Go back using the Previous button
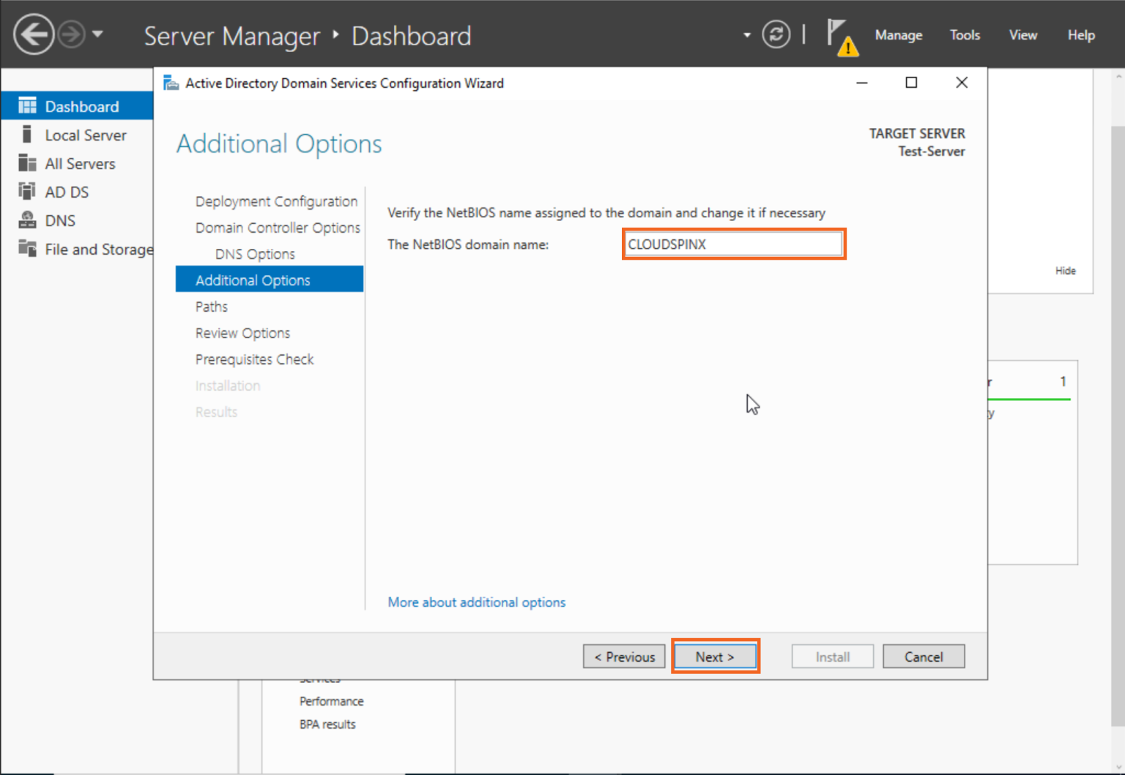1125x775 pixels. tap(623, 656)
